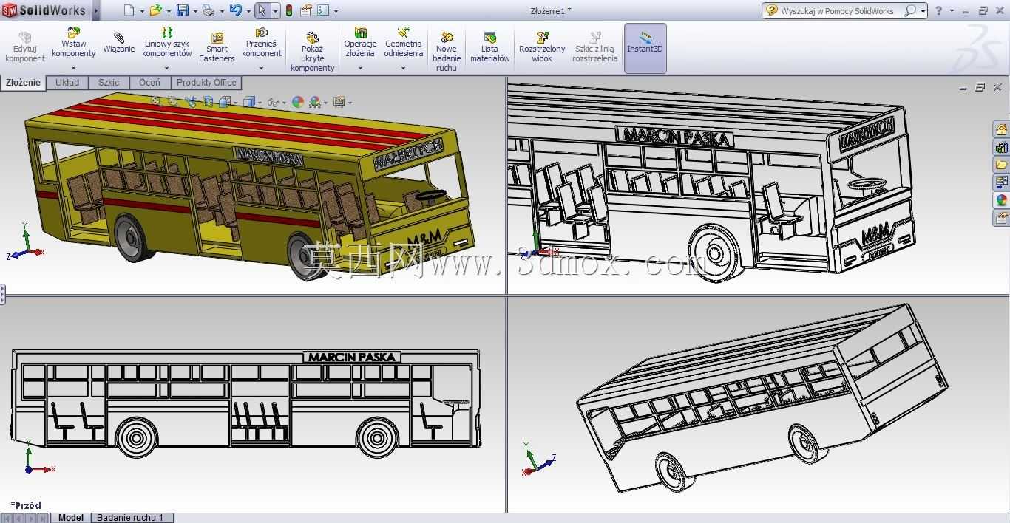Image resolution: width=1010 pixels, height=523 pixels.
Task: Click Smart Fasteners tool
Action: (x=217, y=47)
